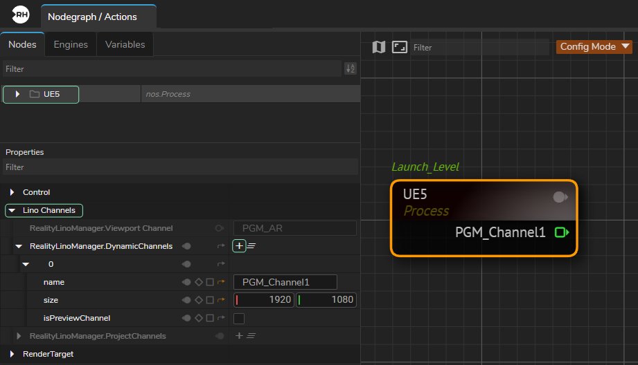Toggle pin icon on name row
This screenshot has width=638, height=365.
tap(186, 282)
